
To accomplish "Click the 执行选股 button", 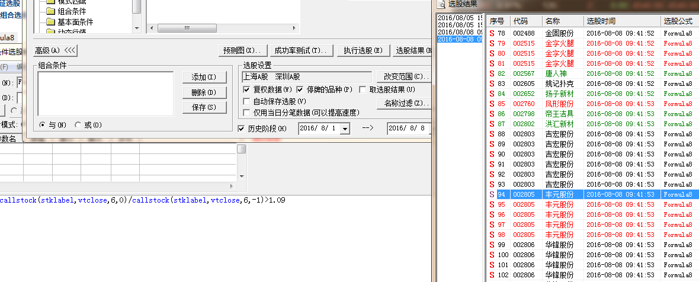I will (x=364, y=50).
